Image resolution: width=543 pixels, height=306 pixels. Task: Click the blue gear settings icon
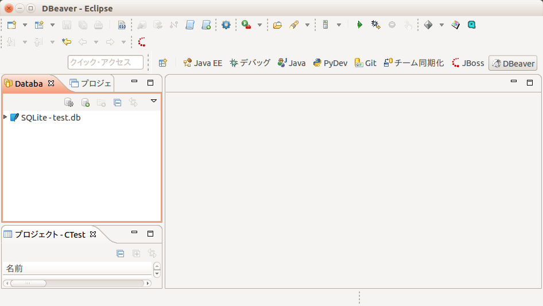pos(226,25)
